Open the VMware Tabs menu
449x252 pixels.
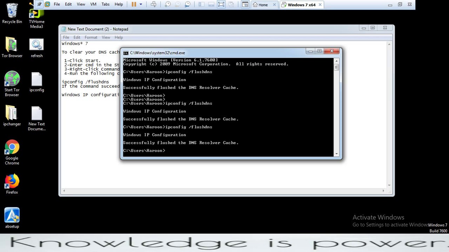(x=106, y=5)
